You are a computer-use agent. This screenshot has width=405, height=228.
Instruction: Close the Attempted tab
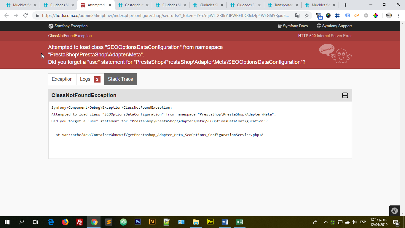click(x=110, y=5)
